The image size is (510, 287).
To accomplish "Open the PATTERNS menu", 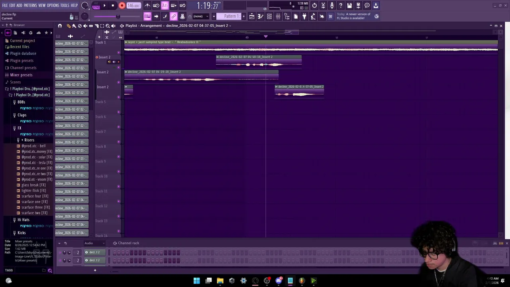I will click(x=30, y=6).
